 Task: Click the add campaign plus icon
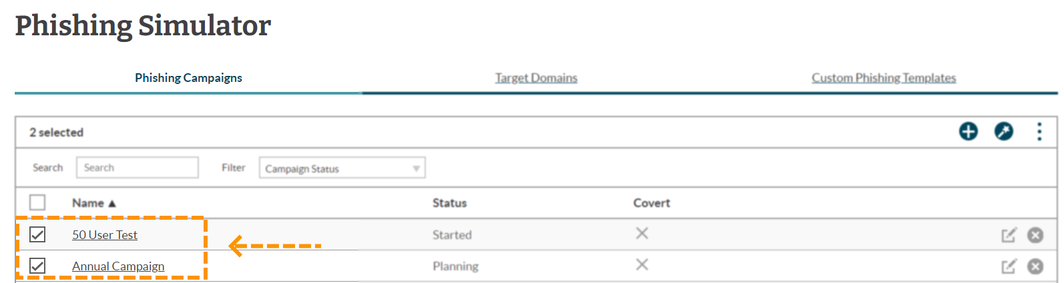968,132
